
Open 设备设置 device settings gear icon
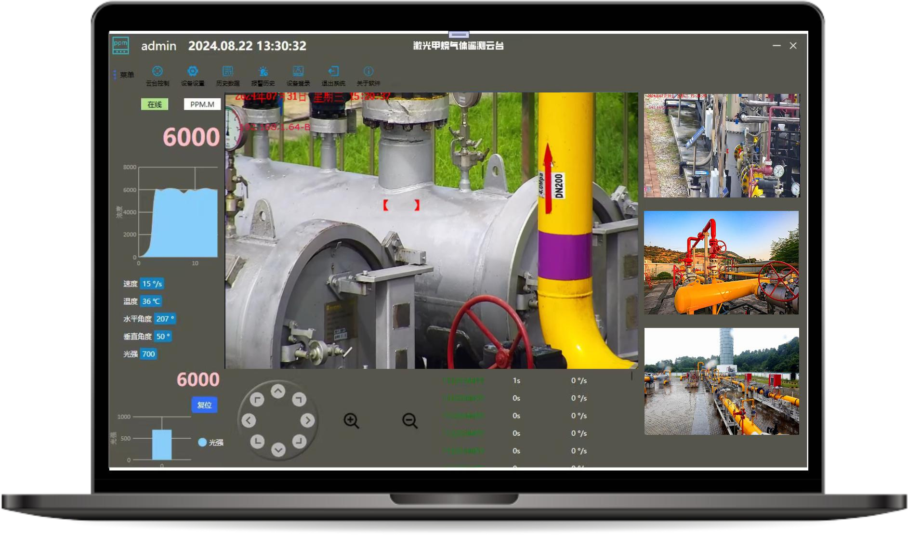[x=193, y=72]
